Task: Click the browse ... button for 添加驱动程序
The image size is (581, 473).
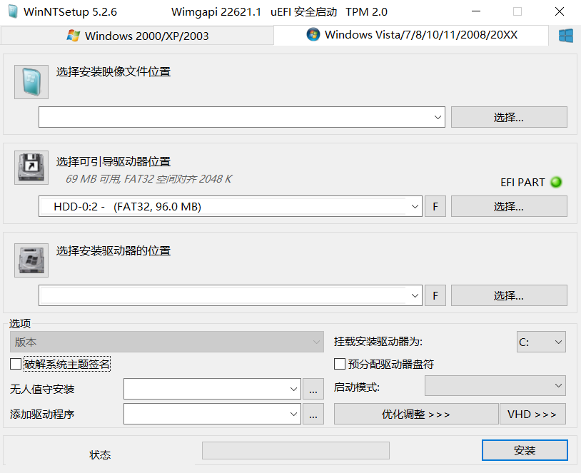Action: (313, 414)
